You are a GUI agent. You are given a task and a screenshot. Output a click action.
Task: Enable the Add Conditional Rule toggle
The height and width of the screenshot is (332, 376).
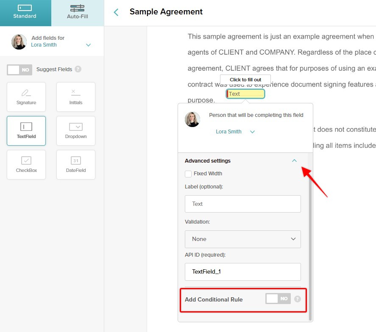pyautogui.click(x=278, y=299)
